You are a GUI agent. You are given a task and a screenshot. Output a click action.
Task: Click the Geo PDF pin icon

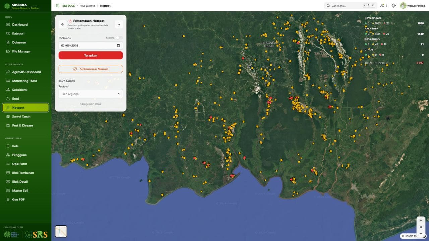click(x=8, y=199)
